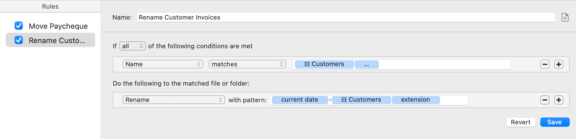Select the Move Paycheque rule

[x=51, y=26]
